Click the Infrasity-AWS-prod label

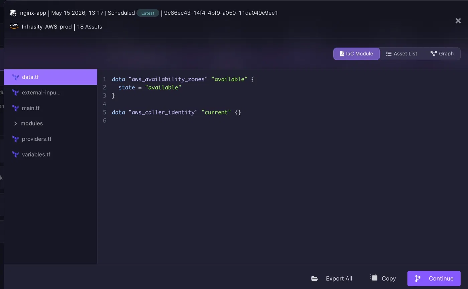click(47, 27)
